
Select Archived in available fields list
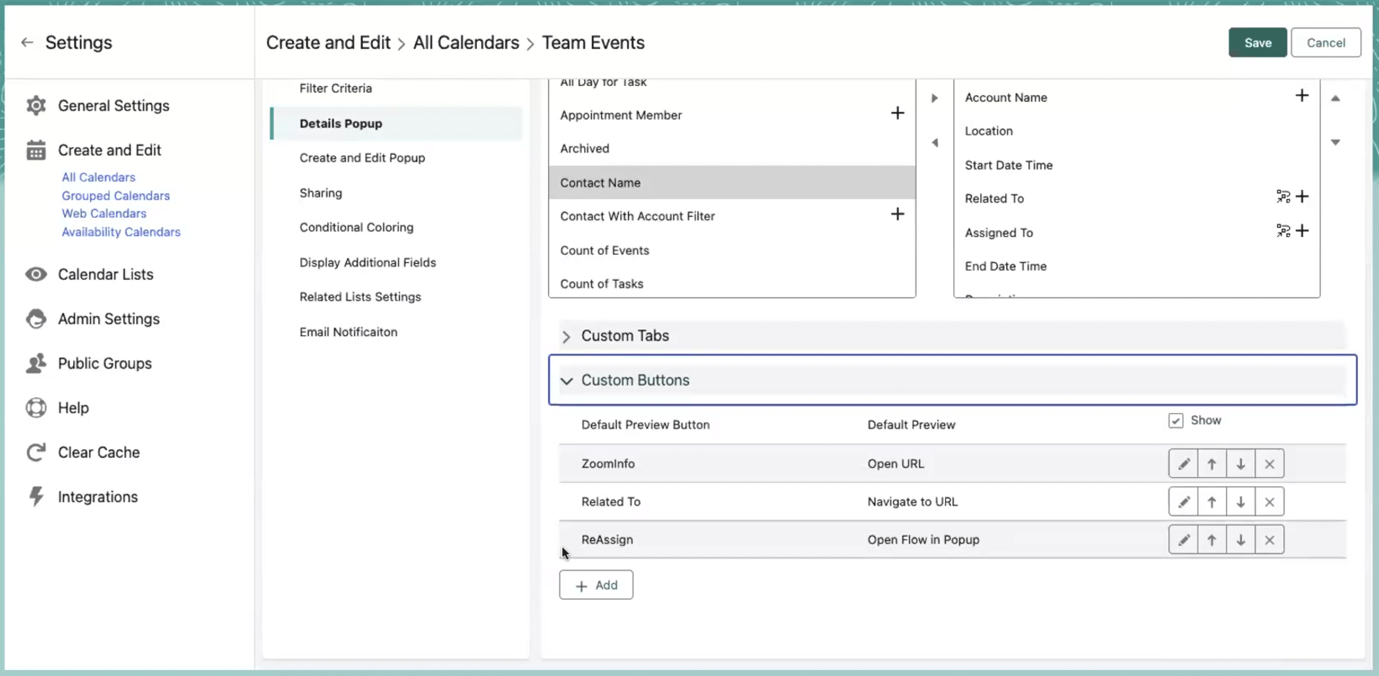[x=732, y=149]
